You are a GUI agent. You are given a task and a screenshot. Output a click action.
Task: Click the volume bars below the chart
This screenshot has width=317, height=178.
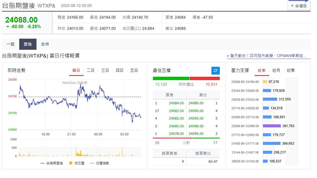80,152
